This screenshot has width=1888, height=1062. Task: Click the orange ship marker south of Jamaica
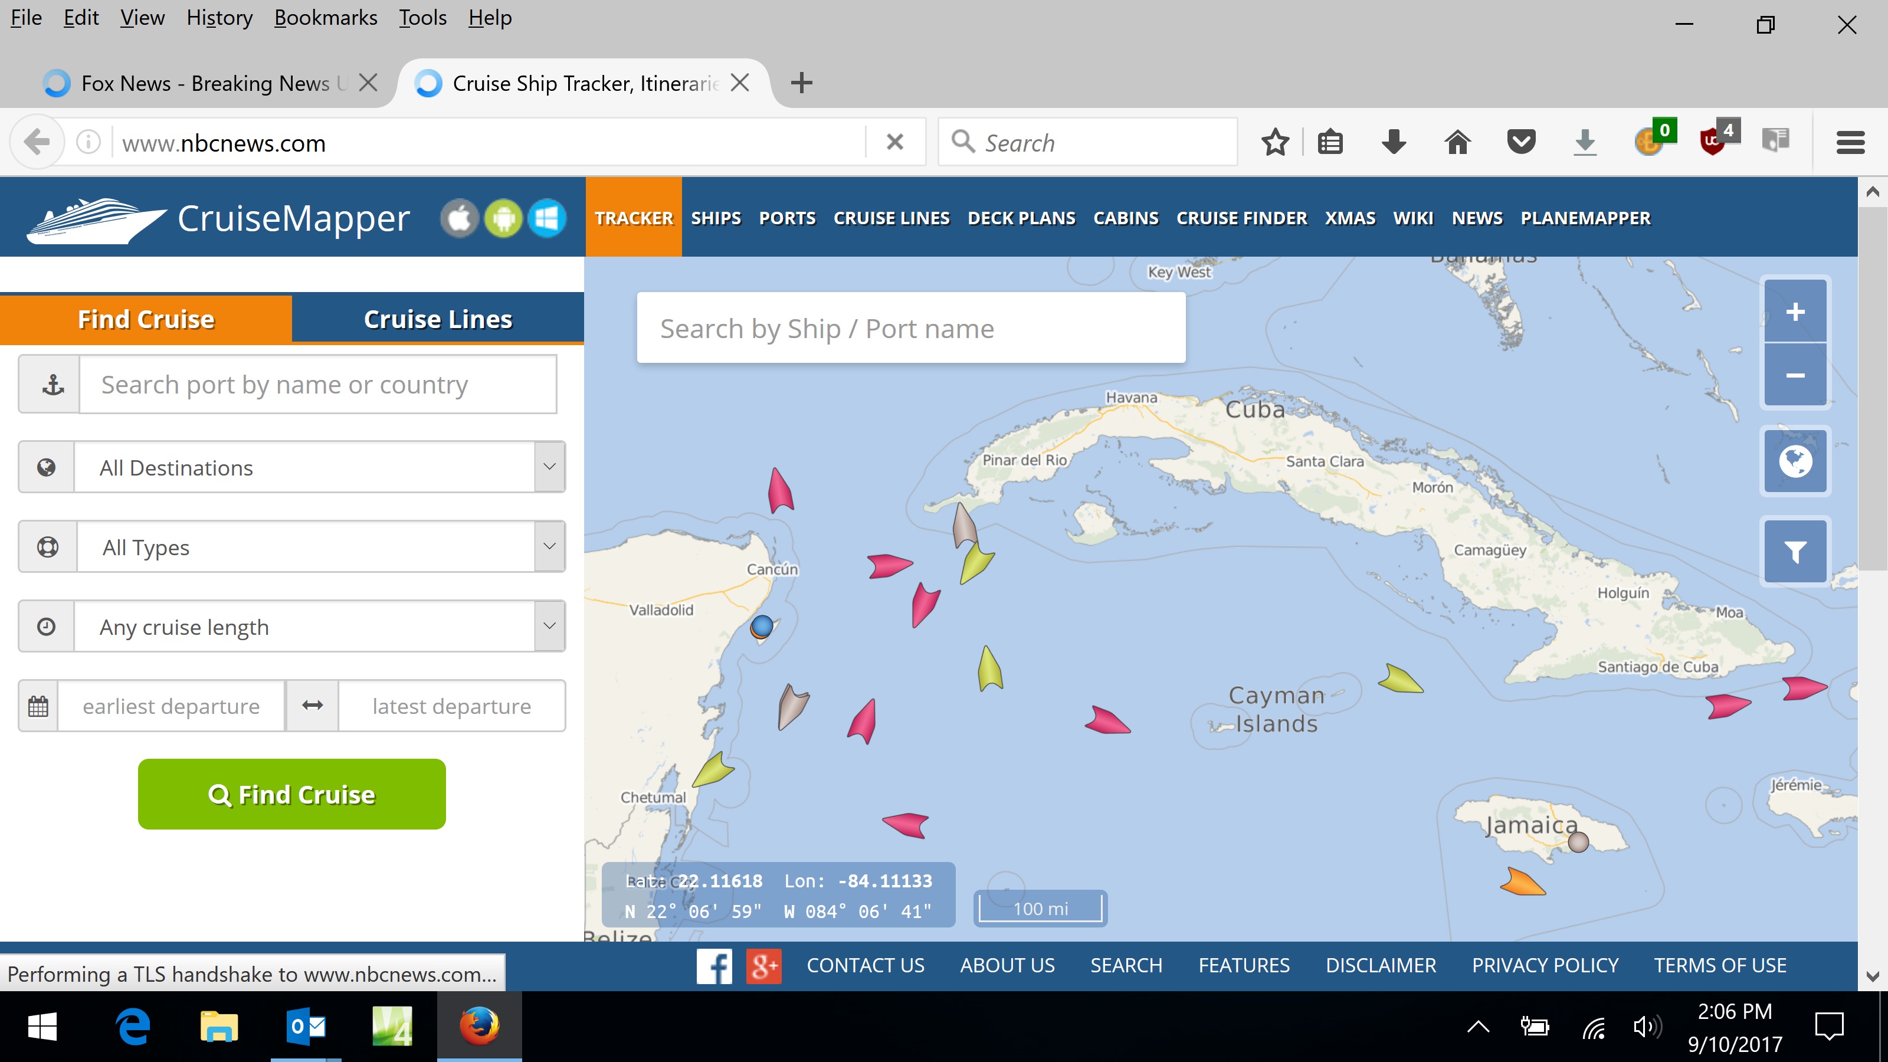point(1523,881)
